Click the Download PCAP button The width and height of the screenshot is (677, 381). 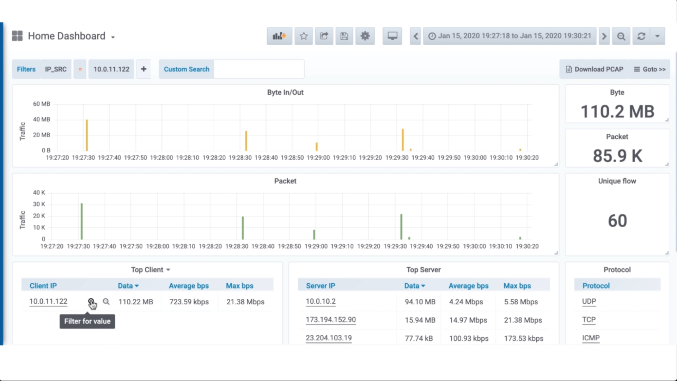click(594, 69)
